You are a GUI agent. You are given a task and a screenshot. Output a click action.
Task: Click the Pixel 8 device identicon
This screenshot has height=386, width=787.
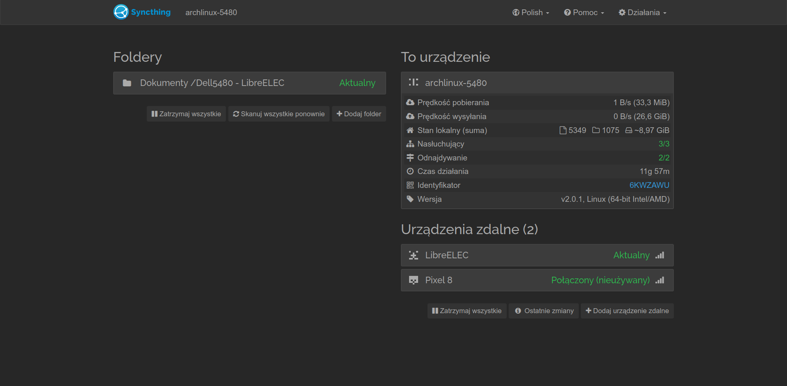413,280
